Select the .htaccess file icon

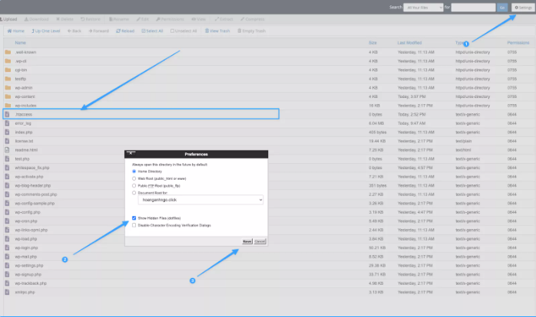click(x=8, y=114)
